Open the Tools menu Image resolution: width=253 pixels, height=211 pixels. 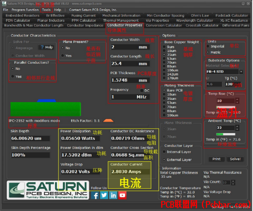tap(46, 10)
